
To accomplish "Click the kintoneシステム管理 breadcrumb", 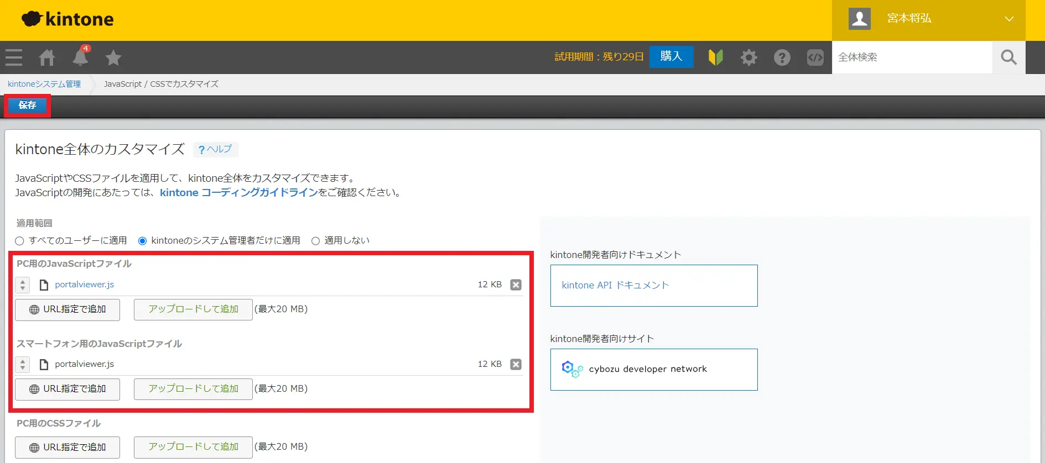I will click(x=44, y=84).
